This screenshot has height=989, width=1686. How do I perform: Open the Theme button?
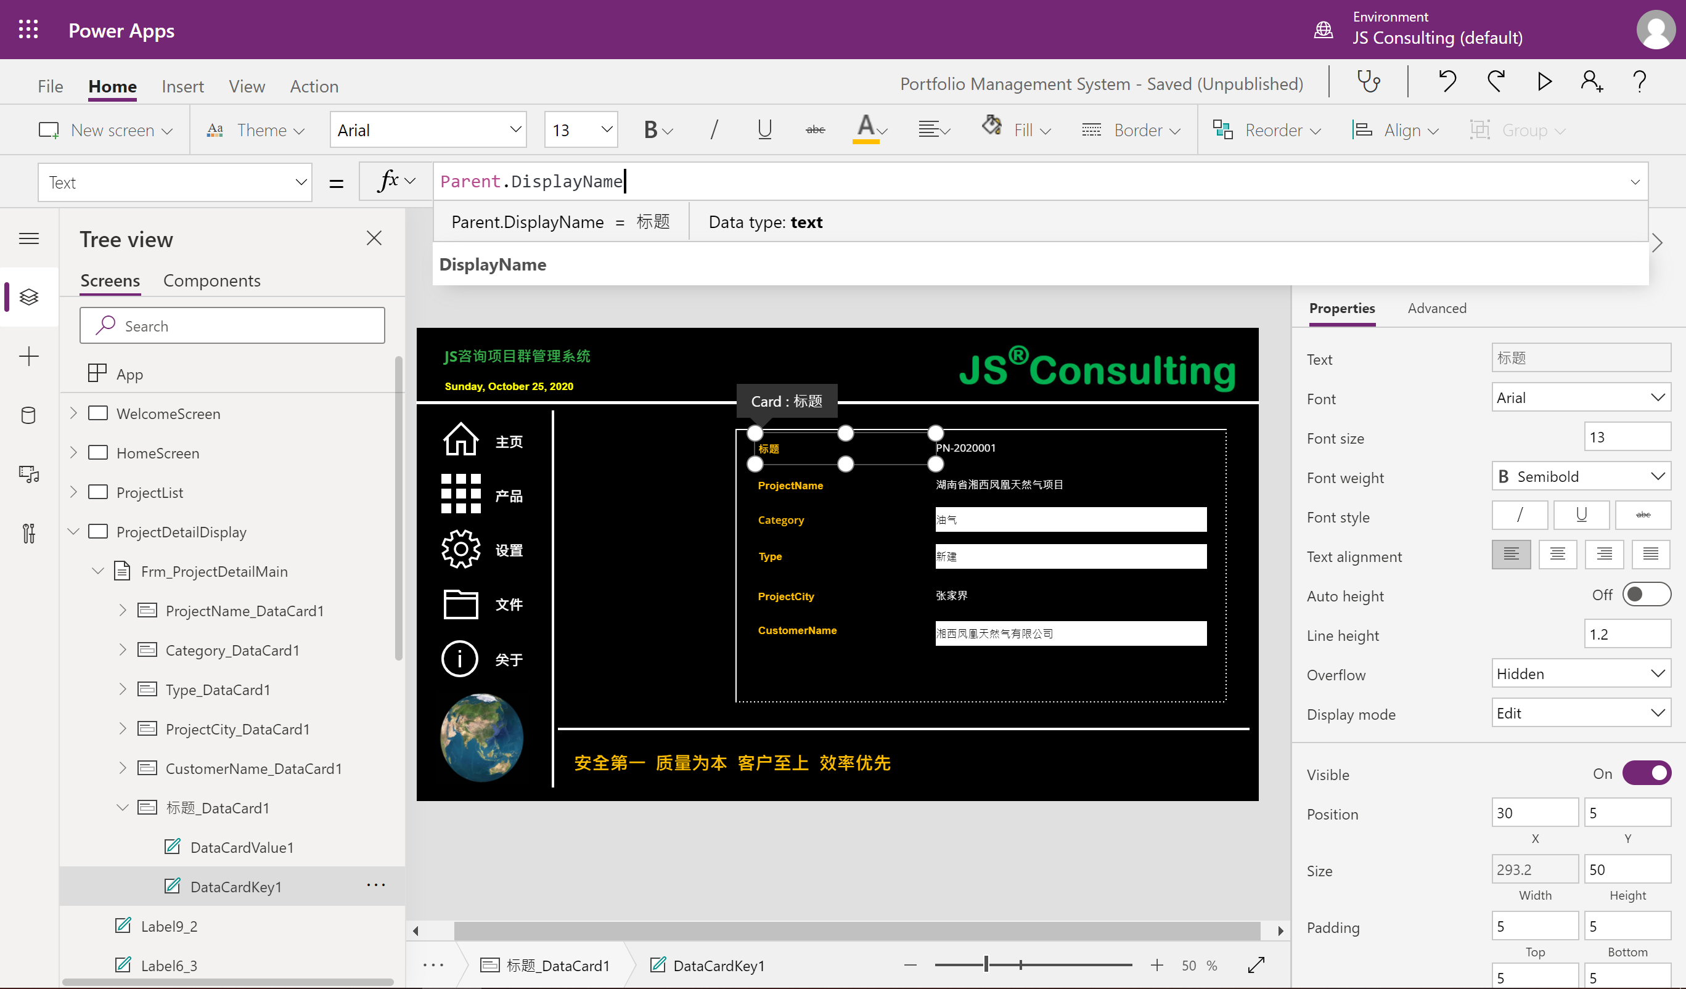256,130
